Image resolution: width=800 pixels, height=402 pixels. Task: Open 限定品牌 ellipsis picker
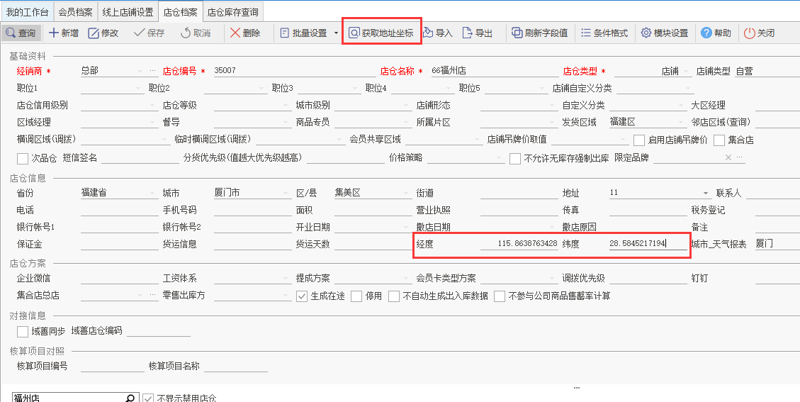point(739,157)
